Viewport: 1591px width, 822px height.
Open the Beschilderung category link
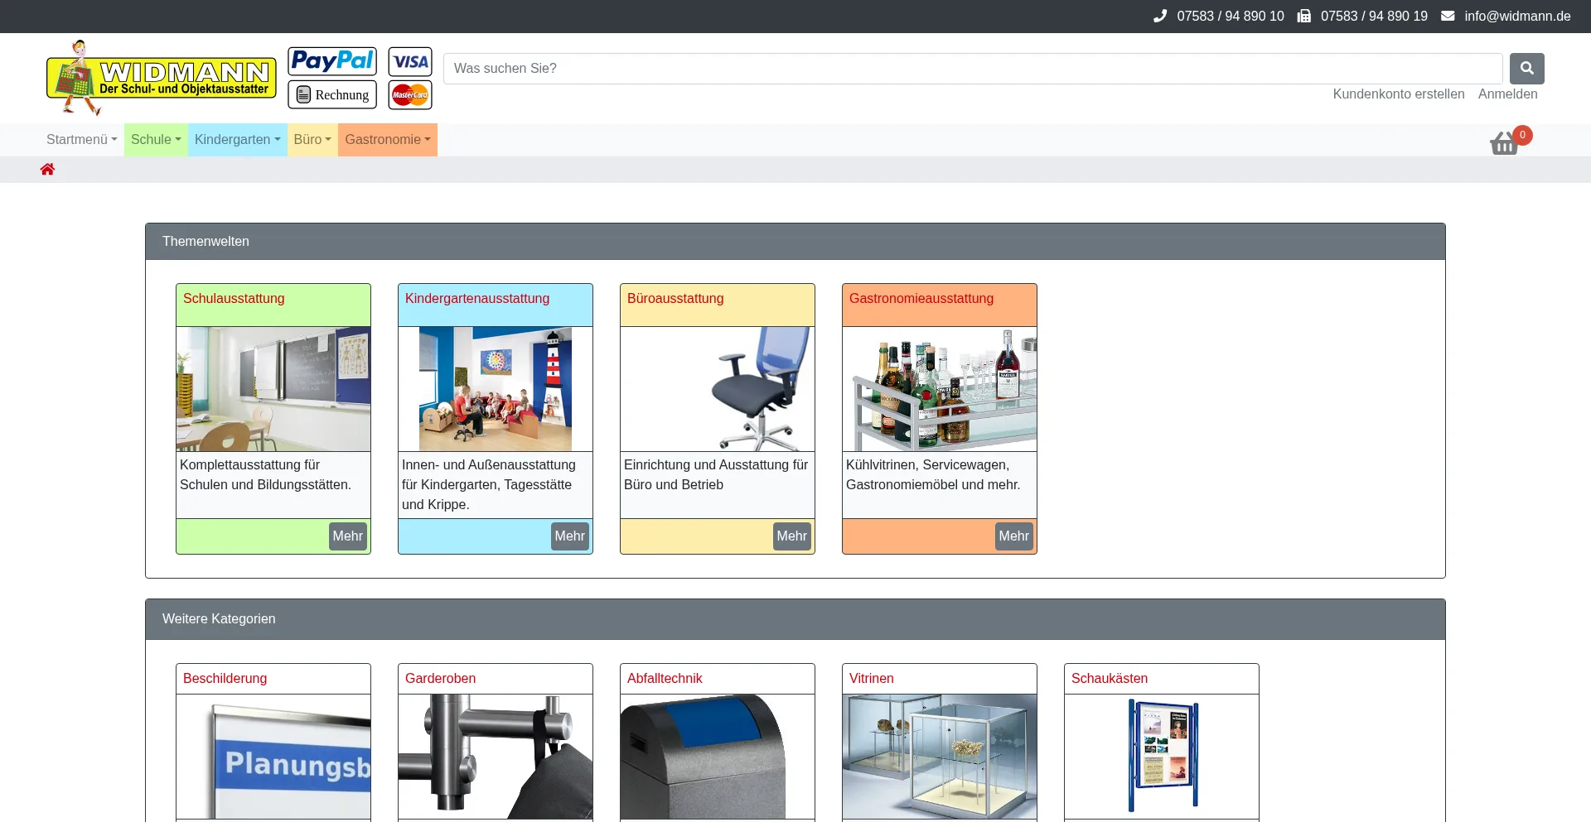click(x=225, y=679)
